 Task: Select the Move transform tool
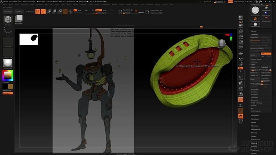point(49,12)
